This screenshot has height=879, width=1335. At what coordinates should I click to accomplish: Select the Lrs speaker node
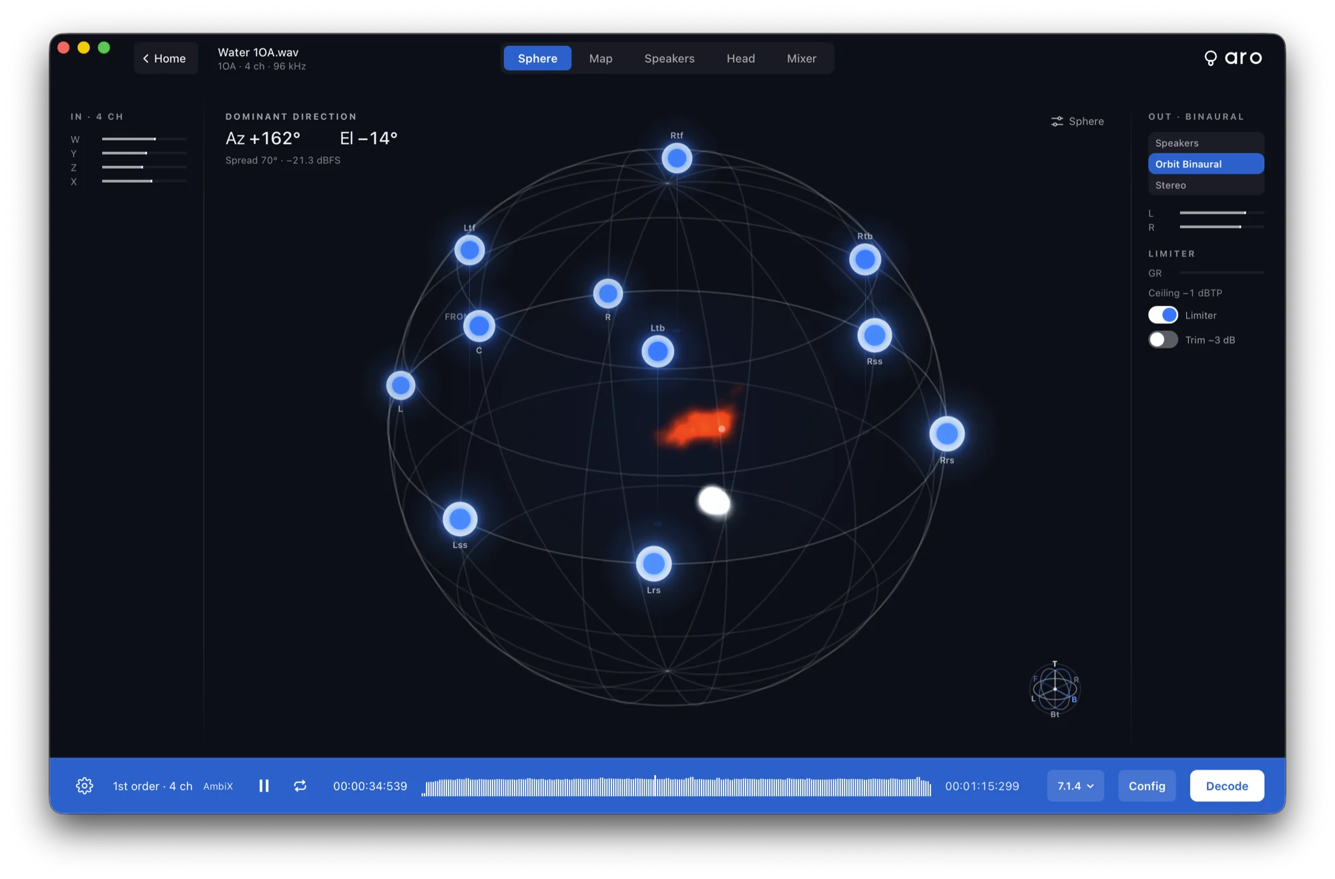point(653,564)
